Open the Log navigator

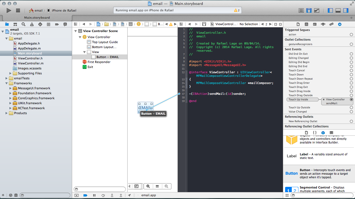pos(65,24)
